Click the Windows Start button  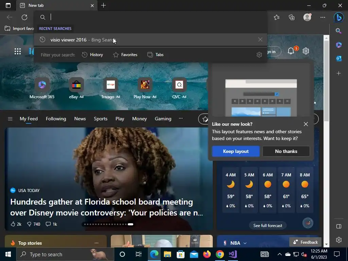tap(8, 254)
